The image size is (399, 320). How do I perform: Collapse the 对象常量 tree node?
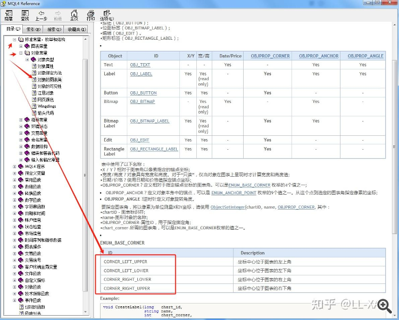tap(21, 53)
